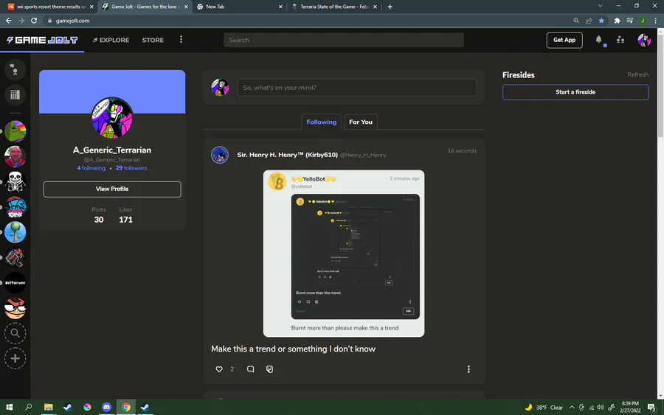
Task: Open the Deltarune community icon
Action: tap(15, 282)
